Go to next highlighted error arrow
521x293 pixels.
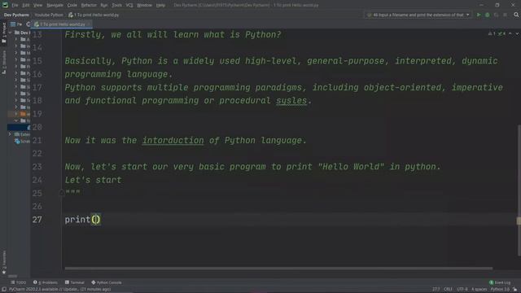tap(517, 33)
